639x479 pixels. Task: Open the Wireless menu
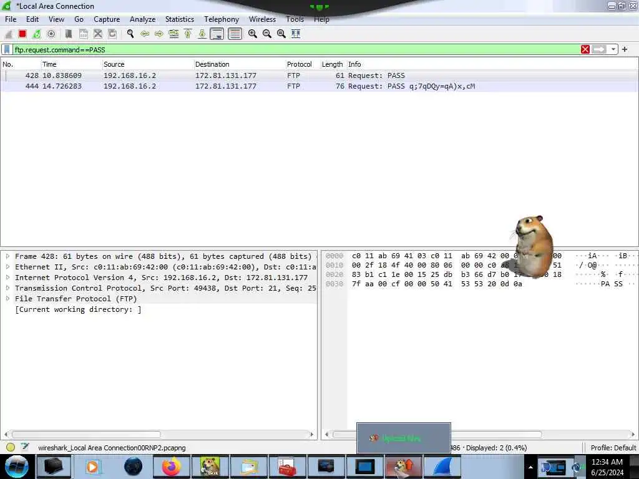(x=263, y=19)
